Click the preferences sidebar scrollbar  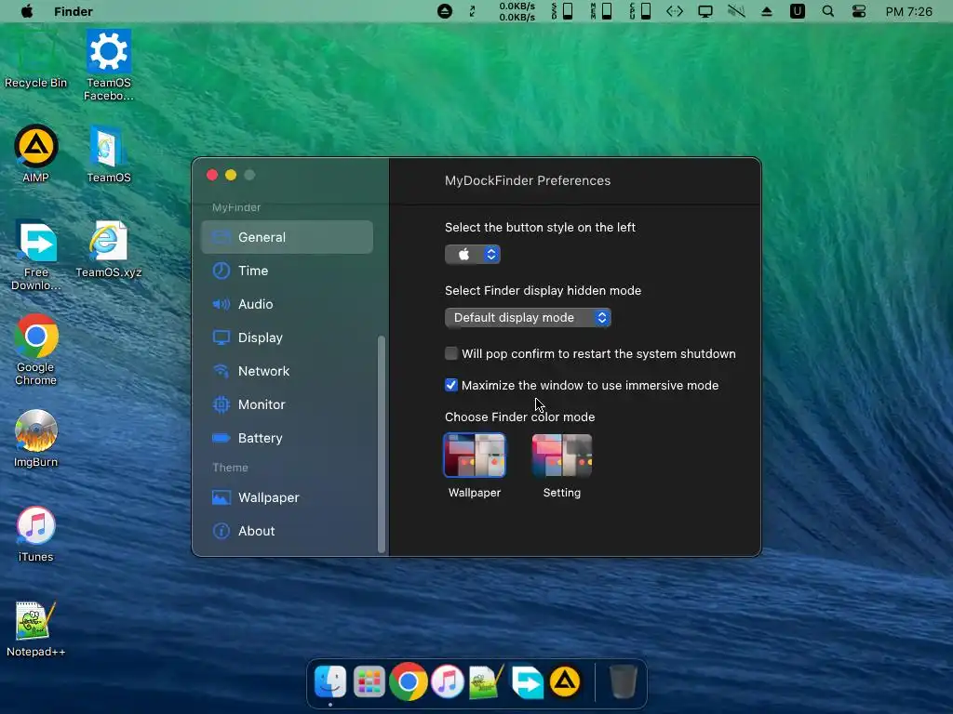coord(382,443)
